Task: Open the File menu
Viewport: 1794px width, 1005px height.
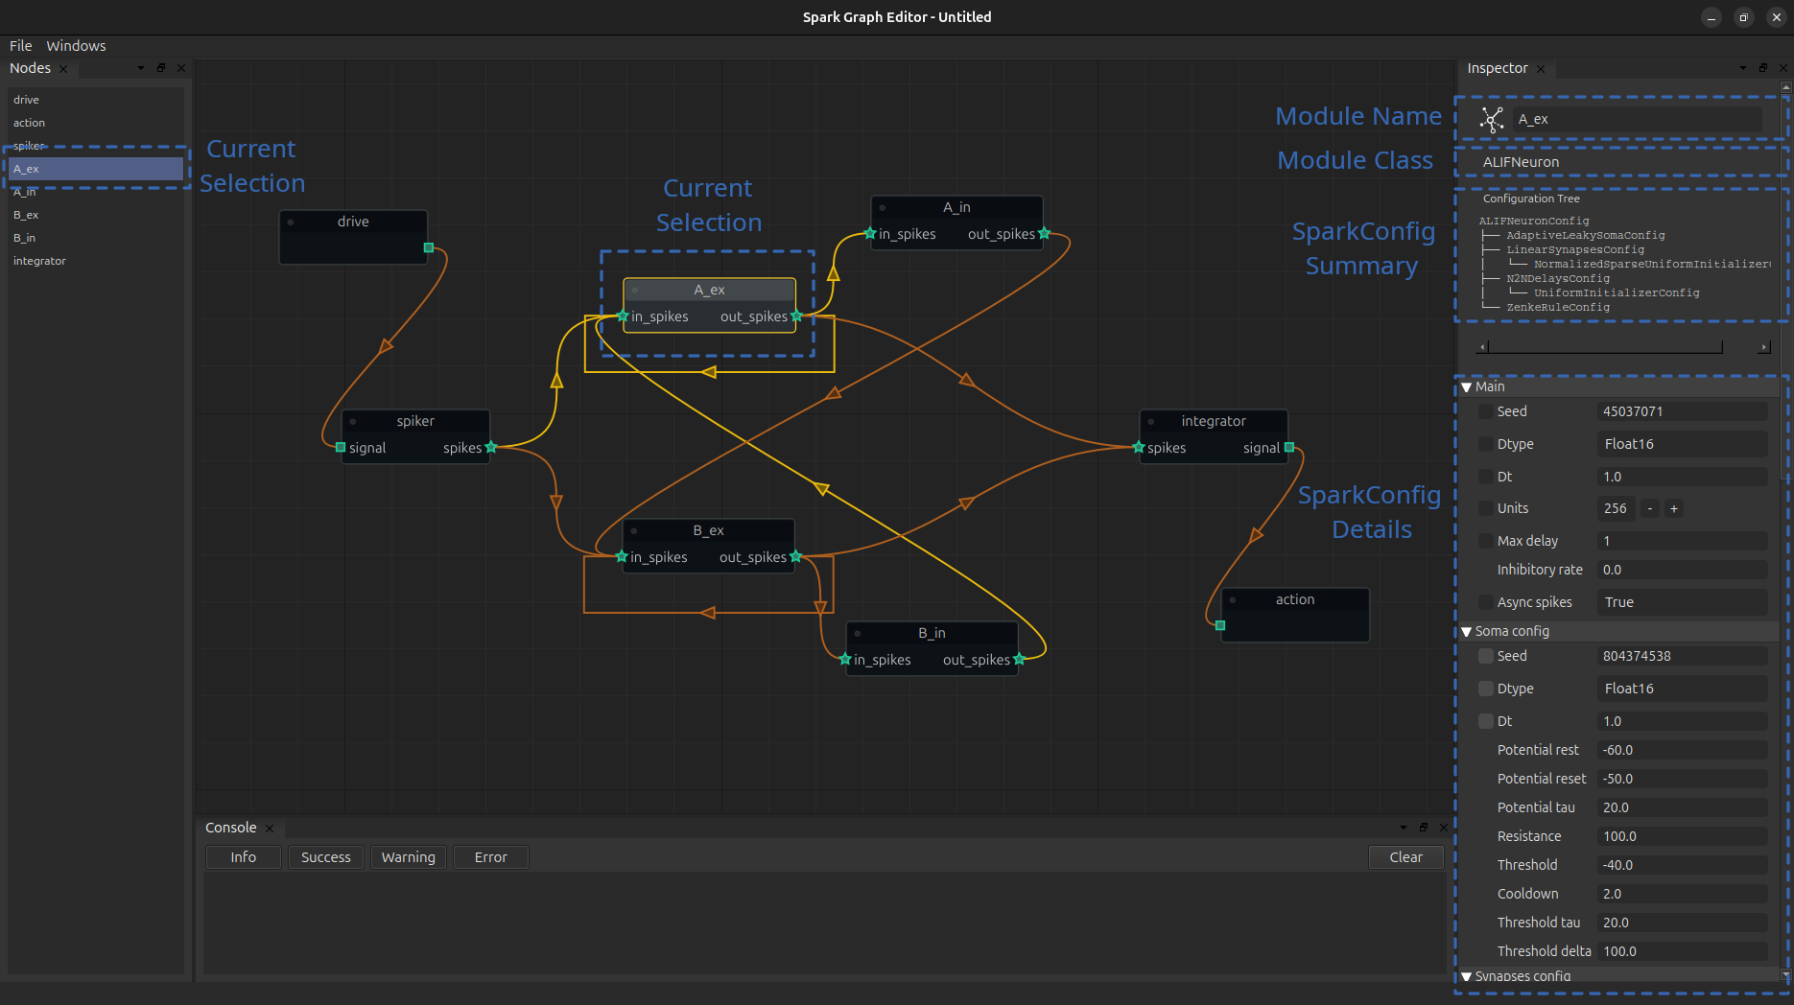Action: [21, 46]
